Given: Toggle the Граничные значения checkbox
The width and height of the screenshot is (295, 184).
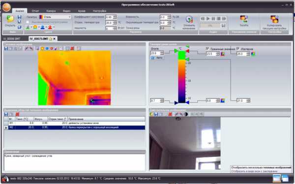Looking at the screenshot, I should [207, 49].
